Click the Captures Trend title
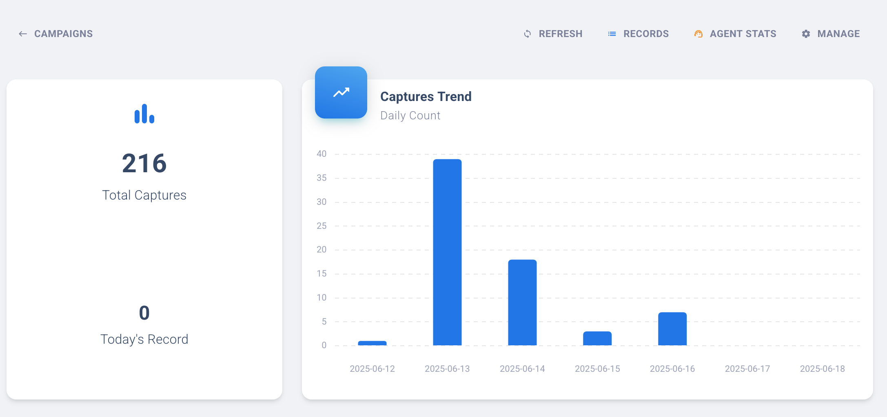This screenshot has height=417, width=887. [x=426, y=97]
